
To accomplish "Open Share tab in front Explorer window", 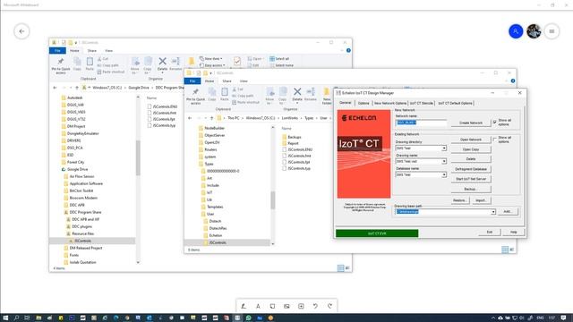I will tap(227, 81).
